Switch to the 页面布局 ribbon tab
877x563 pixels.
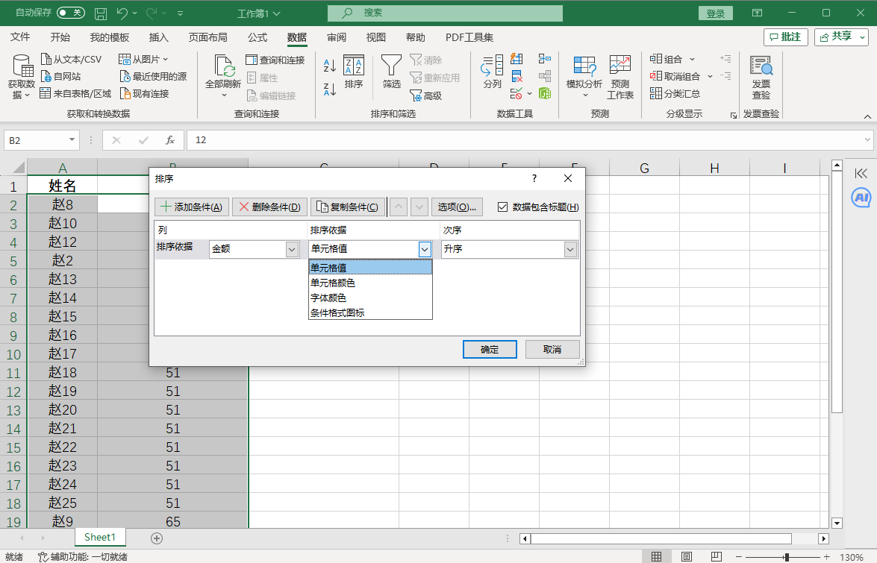[207, 37]
